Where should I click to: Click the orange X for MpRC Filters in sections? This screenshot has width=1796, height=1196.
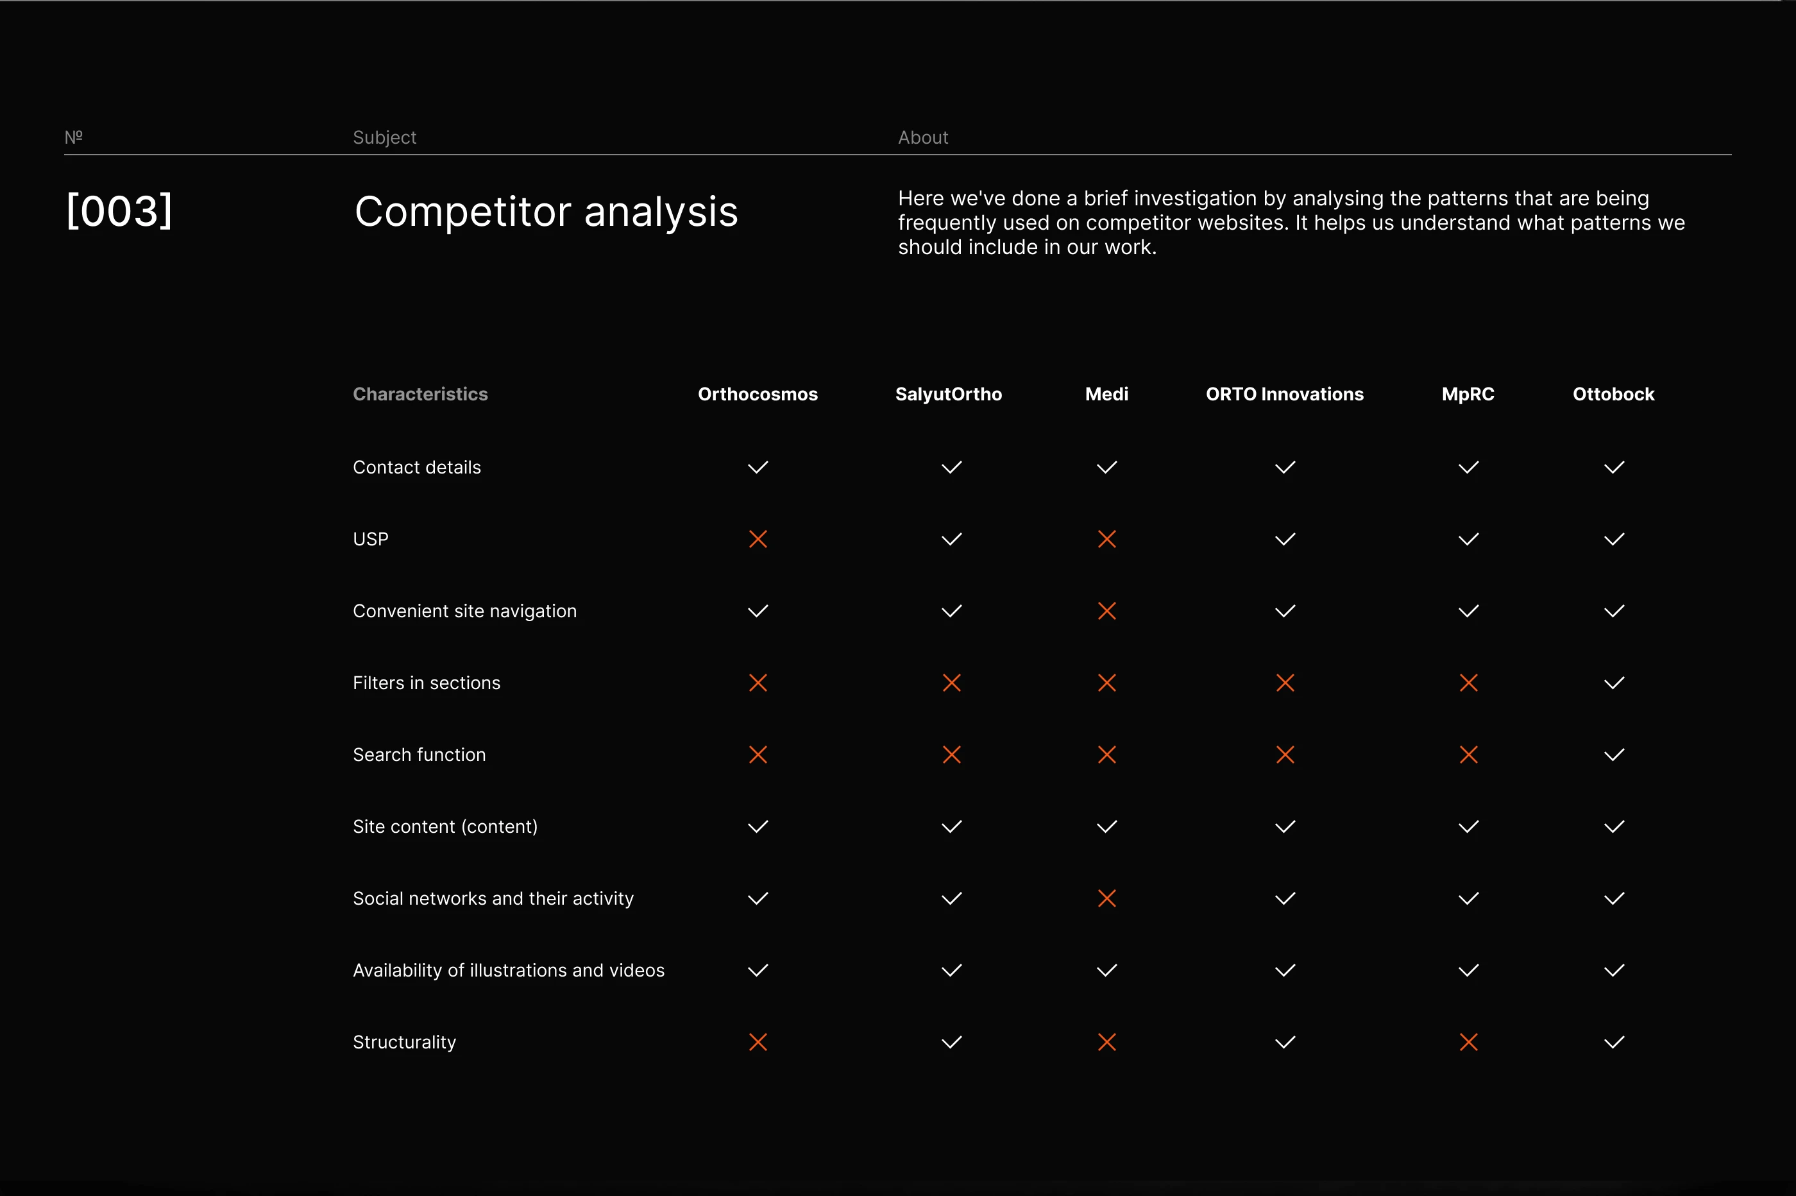(x=1468, y=683)
